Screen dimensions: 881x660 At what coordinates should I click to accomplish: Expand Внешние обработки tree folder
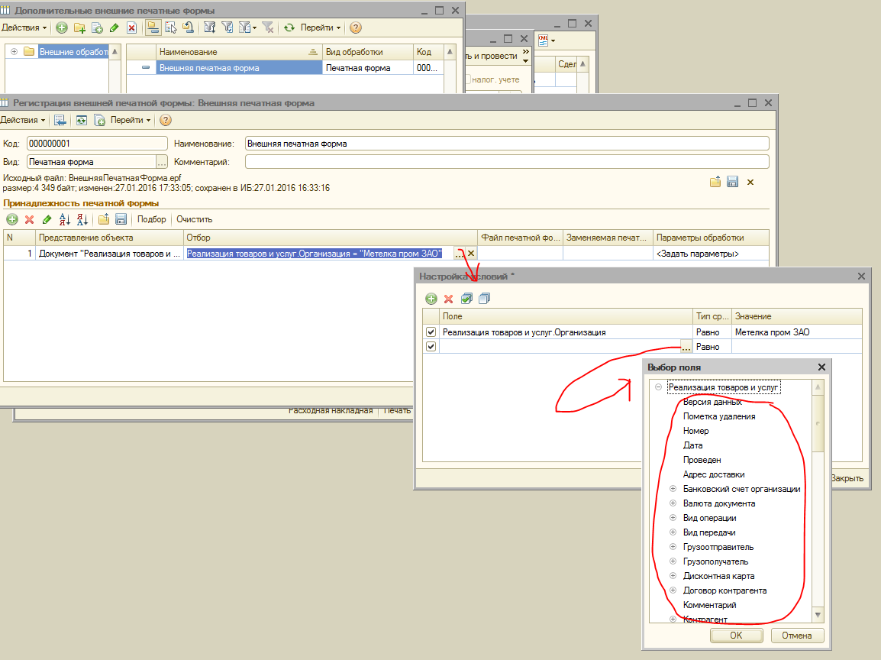[x=14, y=52]
